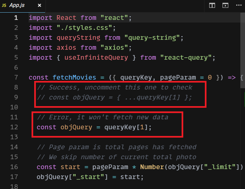This screenshot has width=245, height=189.
Task: Click the vertical scrollbar thumb
Action: (x=243, y=50)
